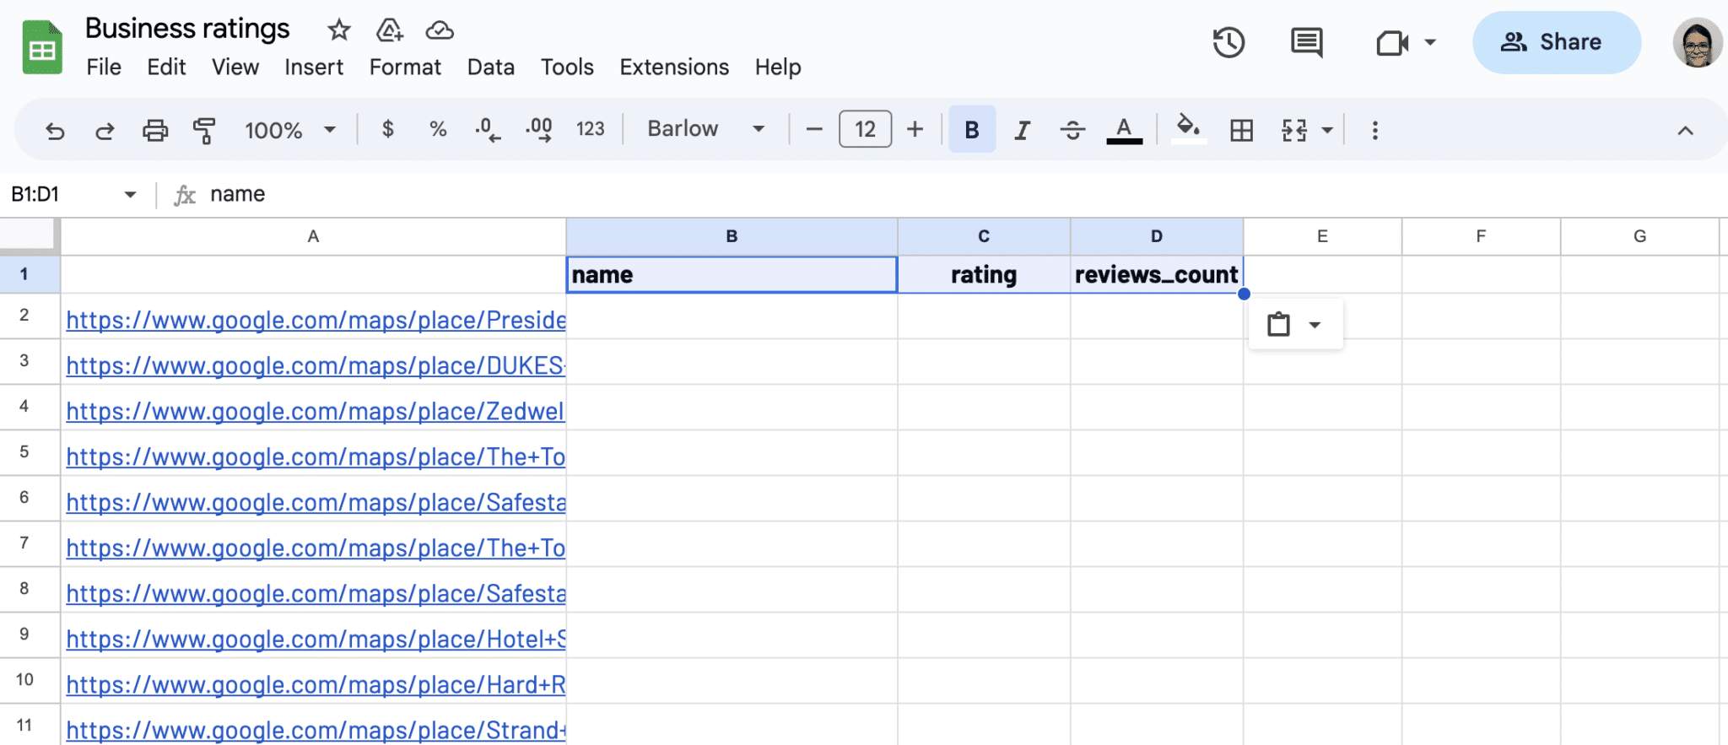
Task: Redo the last action
Action: pos(105,130)
